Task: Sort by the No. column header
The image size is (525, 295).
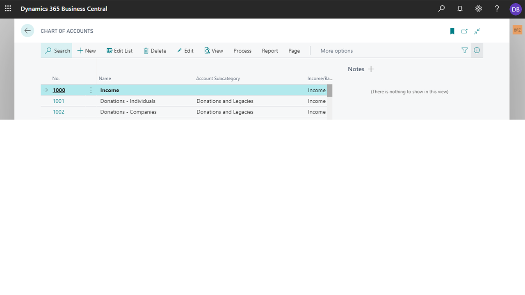Action: coord(56,79)
